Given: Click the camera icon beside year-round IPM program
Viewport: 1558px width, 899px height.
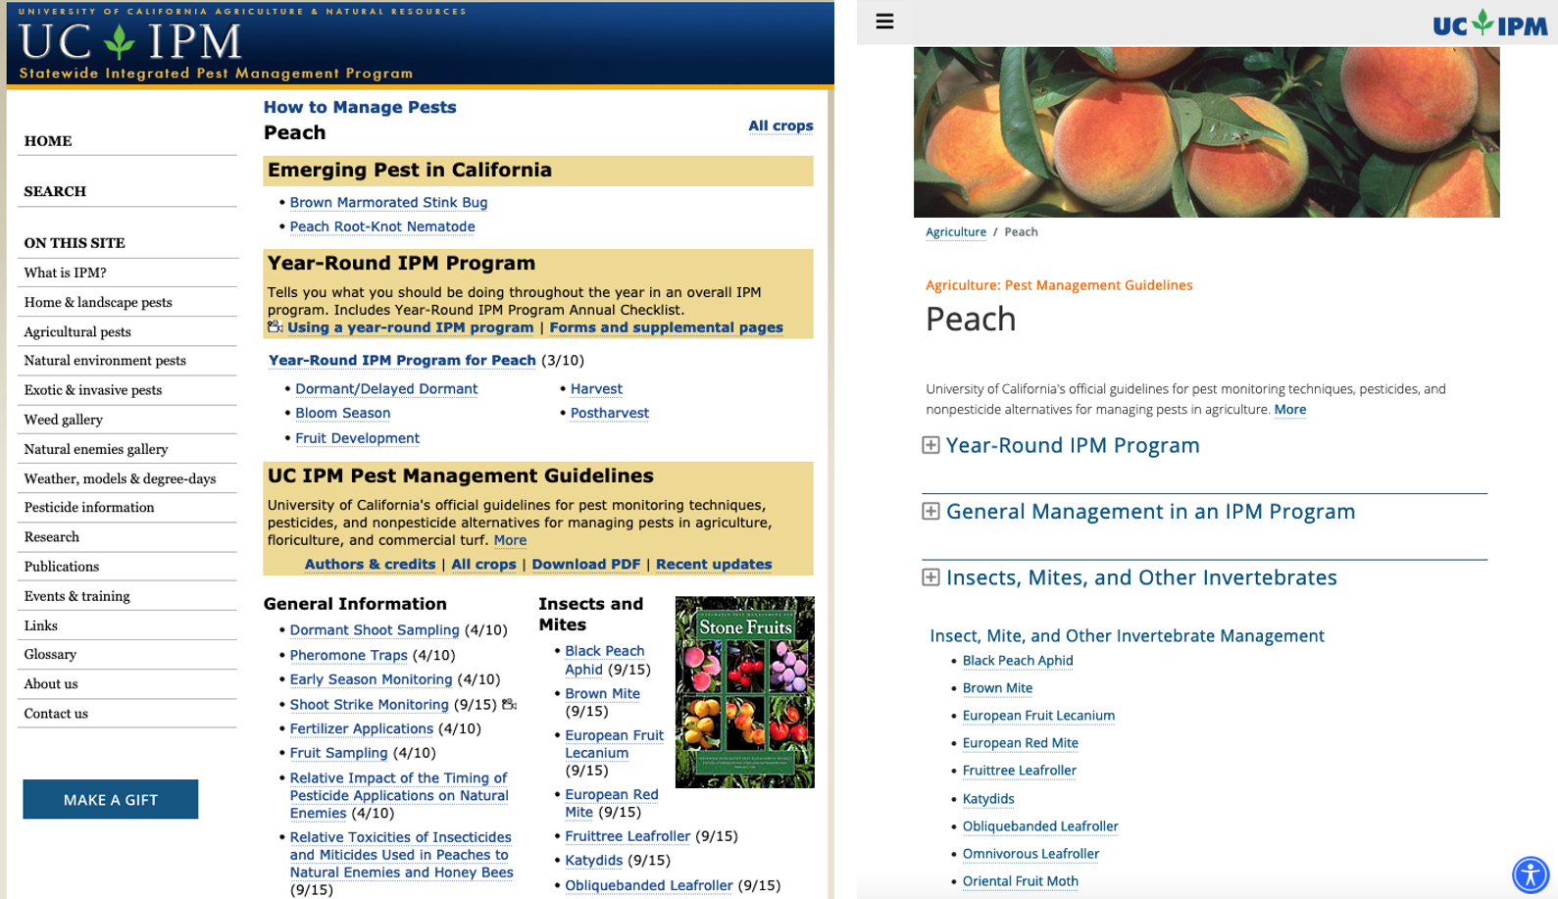Looking at the screenshot, I should coord(275,327).
